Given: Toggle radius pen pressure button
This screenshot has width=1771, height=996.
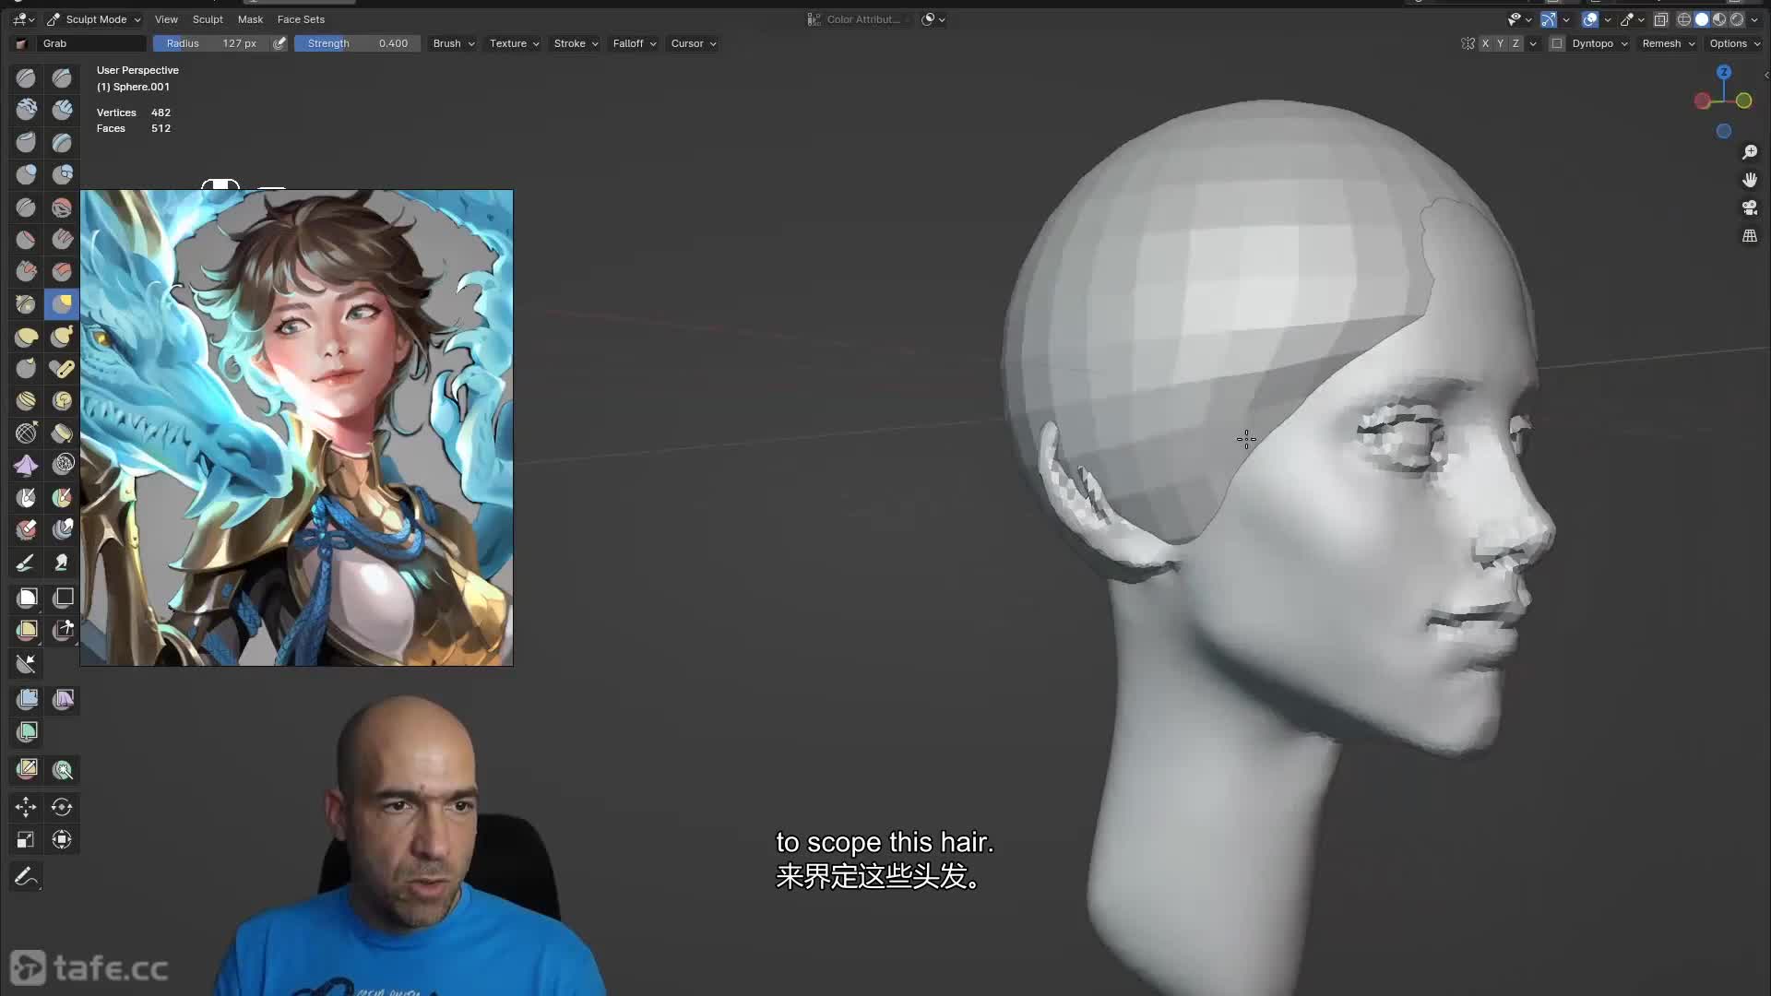Looking at the screenshot, I should point(279,43).
